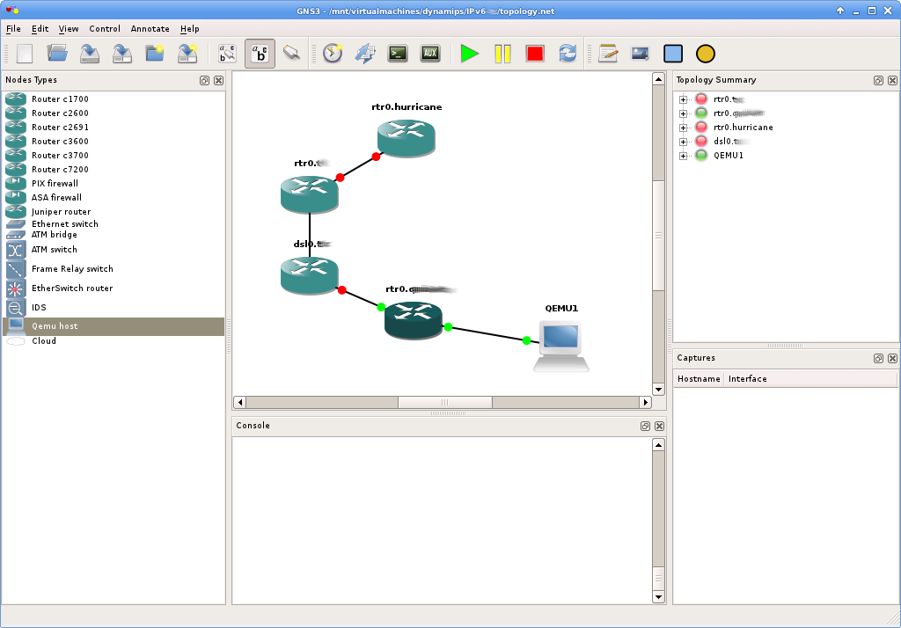Select Frame Relay switch node type
The width and height of the screenshot is (901, 628).
pyautogui.click(x=114, y=269)
